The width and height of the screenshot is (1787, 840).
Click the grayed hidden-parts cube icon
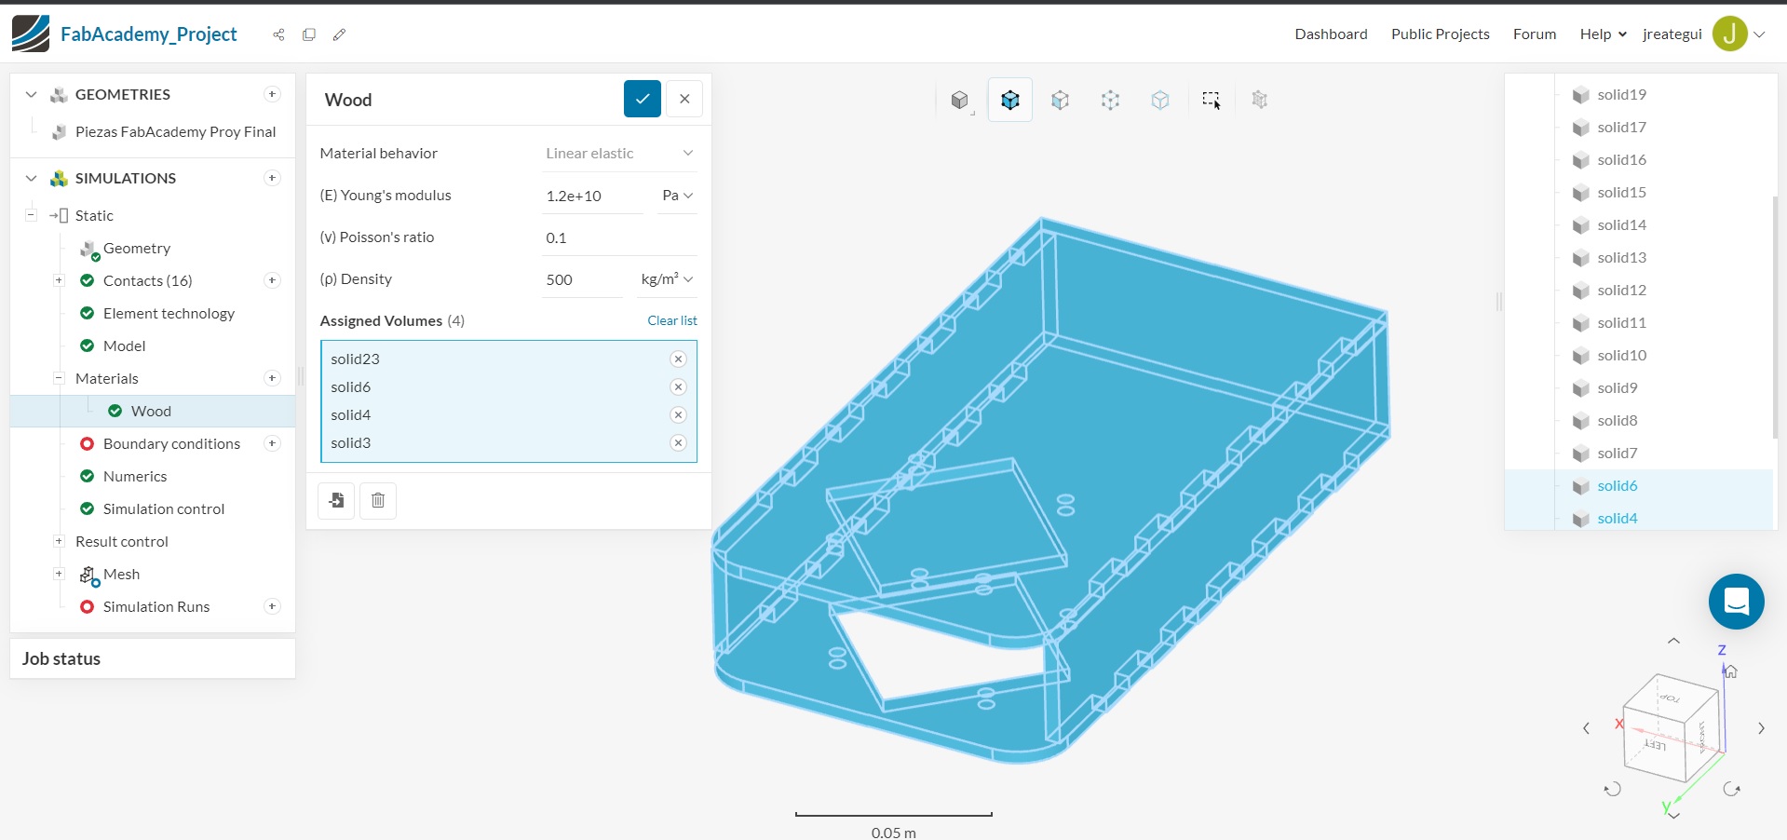1260,100
